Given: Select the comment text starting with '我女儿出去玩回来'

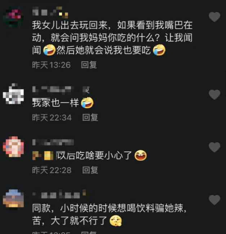Looking at the screenshot, I should (x=112, y=37).
